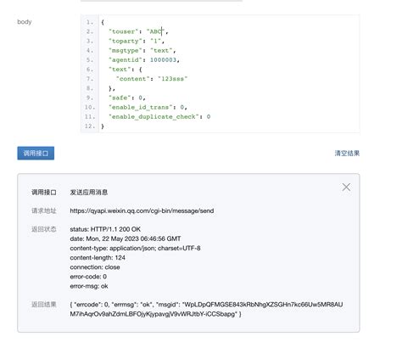This screenshot has height=342, width=402.
Task: Click the 清空结果 link
Action: [347, 154]
